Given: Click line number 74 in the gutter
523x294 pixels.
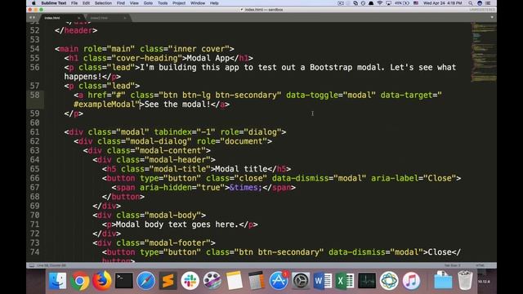Looking at the screenshot, I should click(34, 252).
